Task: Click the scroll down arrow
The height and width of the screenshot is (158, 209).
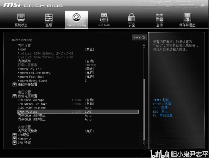Action: pos(144,144)
